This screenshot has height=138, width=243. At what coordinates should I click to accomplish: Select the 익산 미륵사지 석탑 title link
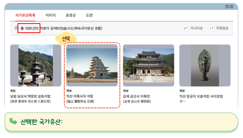pos(80,96)
